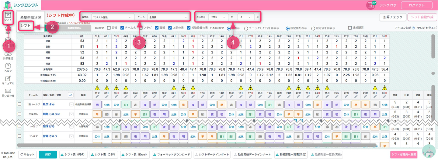Open the シフト calendar icon in sidebar

point(8,15)
